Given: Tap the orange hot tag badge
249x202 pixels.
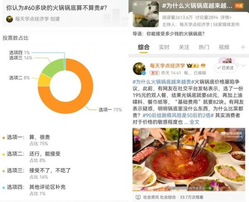Looking at the screenshot, I should point(239,6).
